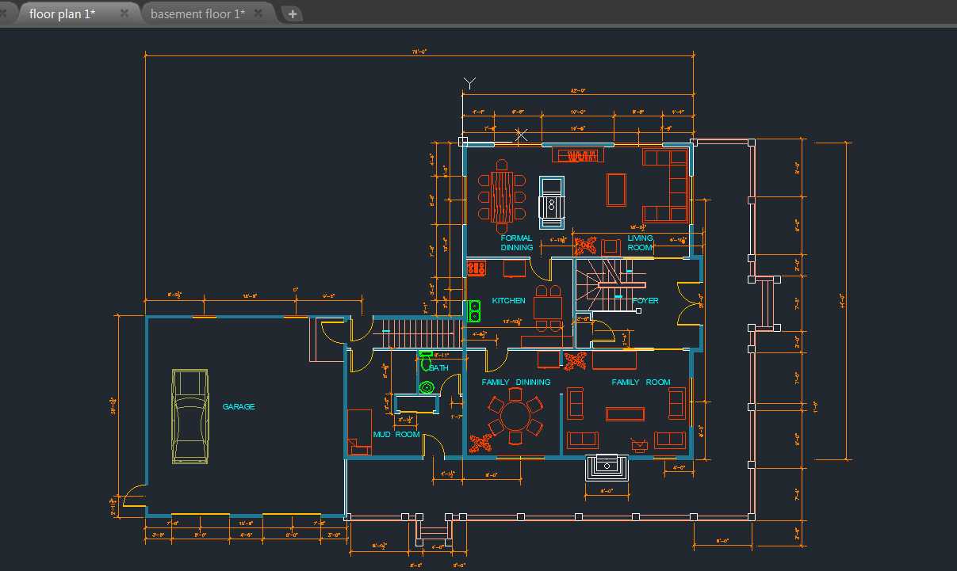Select the family room coffee table
957x571 pixels.
pos(625,414)
